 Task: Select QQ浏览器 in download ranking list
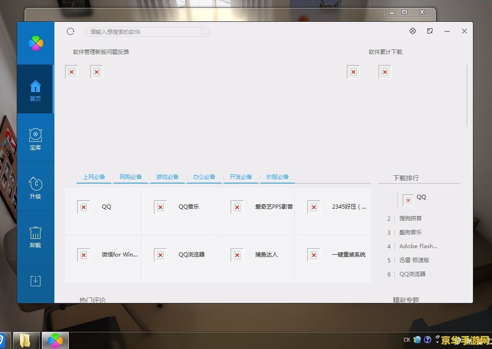coord(412,274)
